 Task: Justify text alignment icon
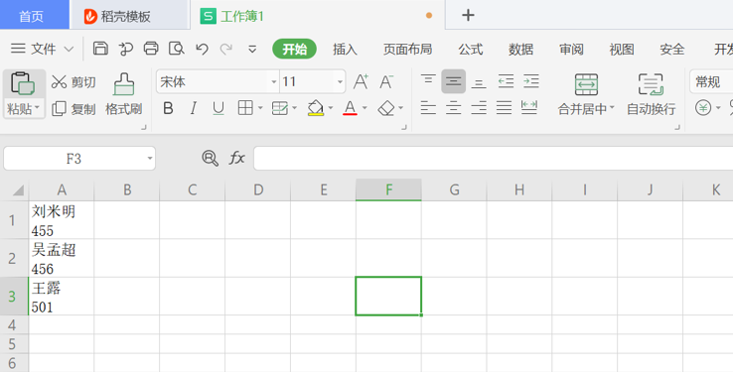tap(504, 108)
